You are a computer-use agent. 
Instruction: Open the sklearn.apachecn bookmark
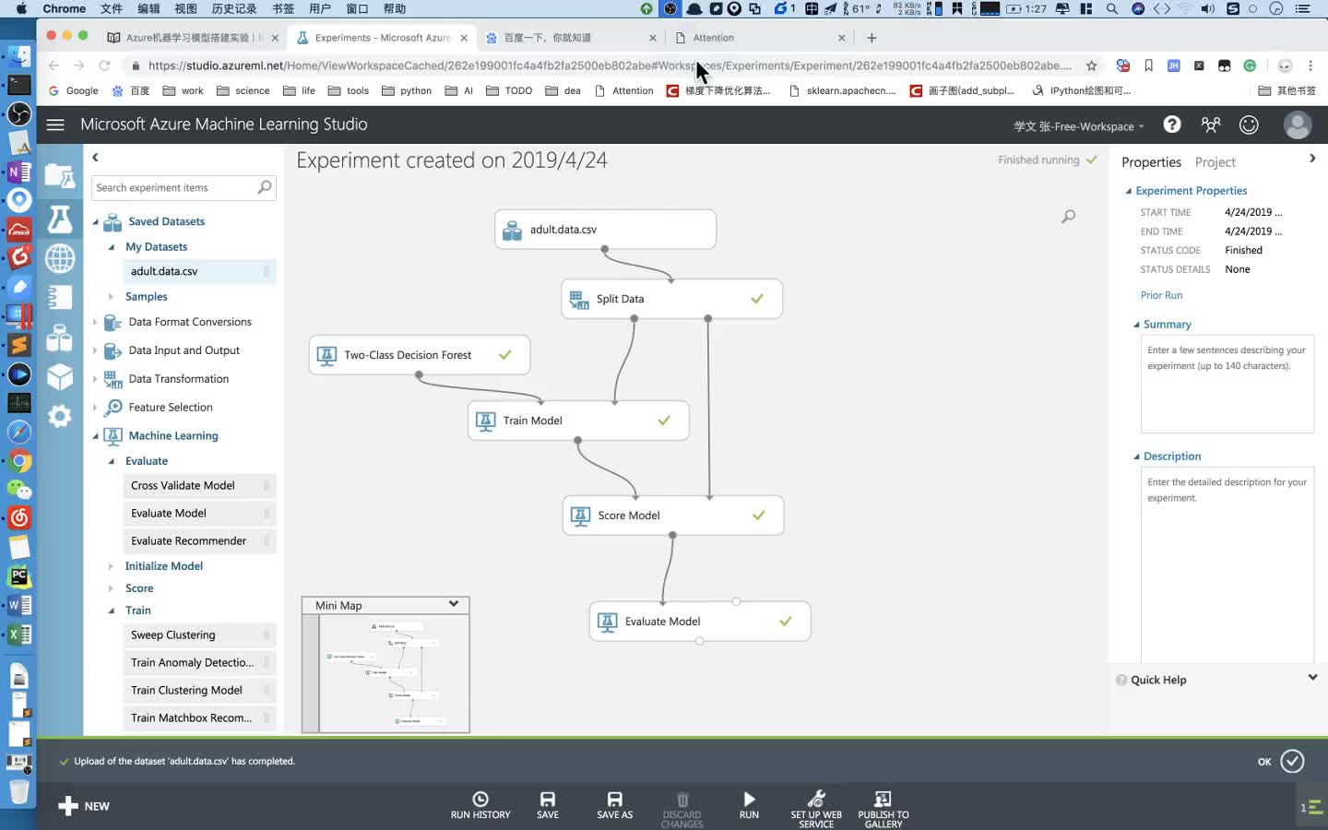pos(842,90)
